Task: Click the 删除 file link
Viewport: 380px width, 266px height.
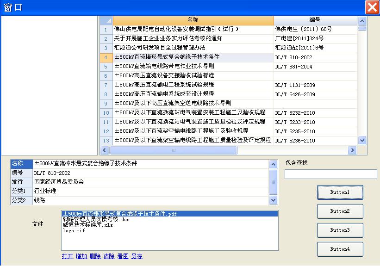Action: 95,256
